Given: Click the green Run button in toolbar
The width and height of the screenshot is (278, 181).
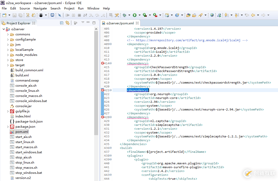Looking at the screenshot, I should 134,15.
